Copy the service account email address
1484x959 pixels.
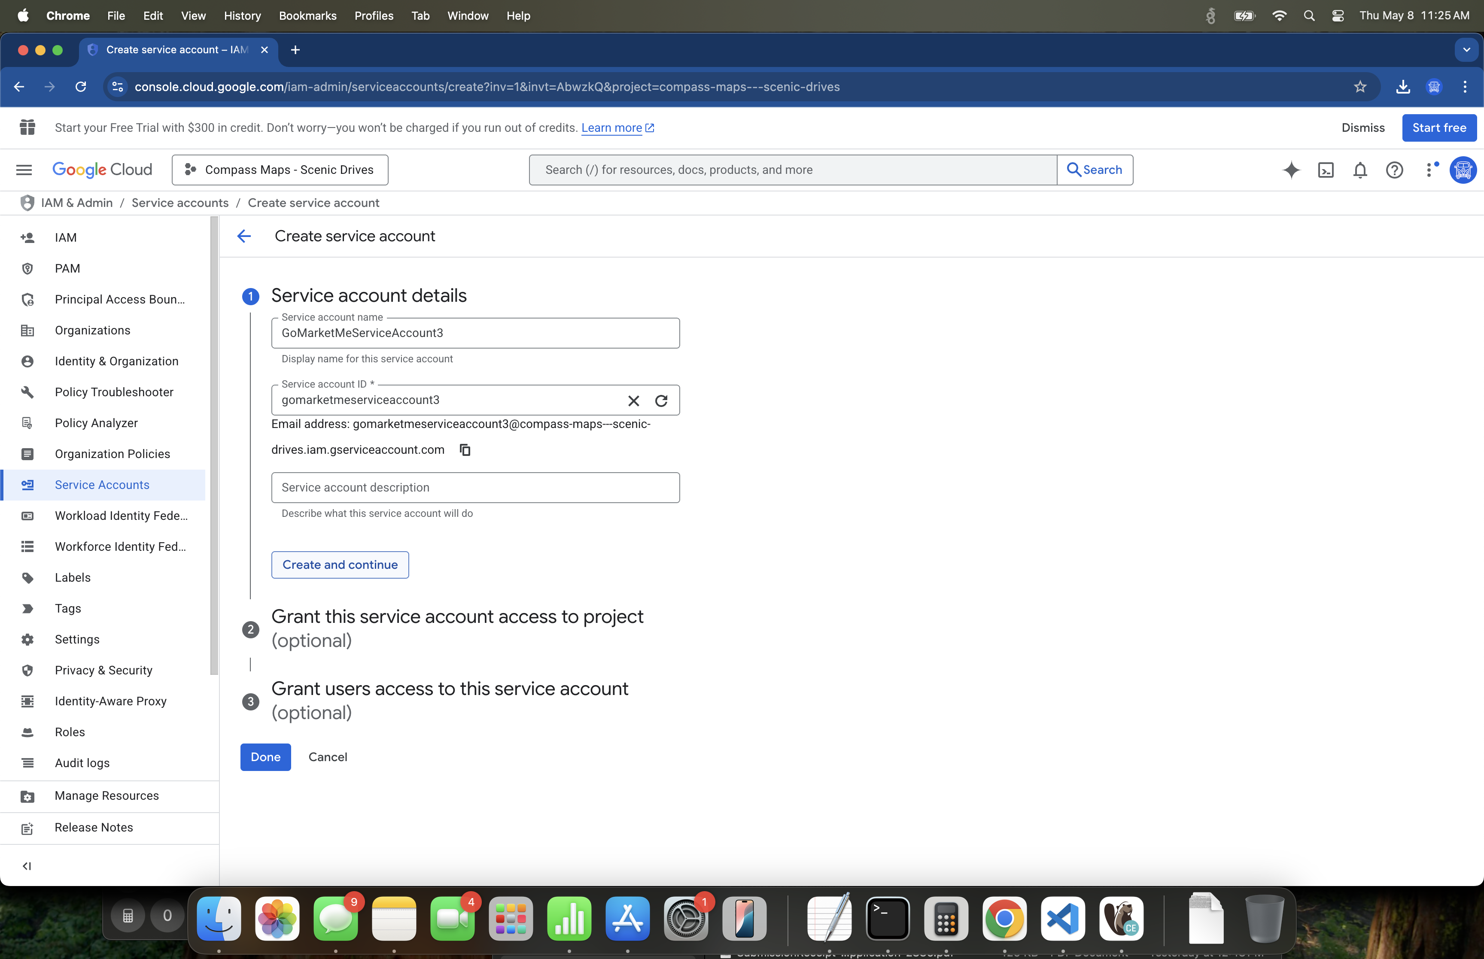pos(465,449)
